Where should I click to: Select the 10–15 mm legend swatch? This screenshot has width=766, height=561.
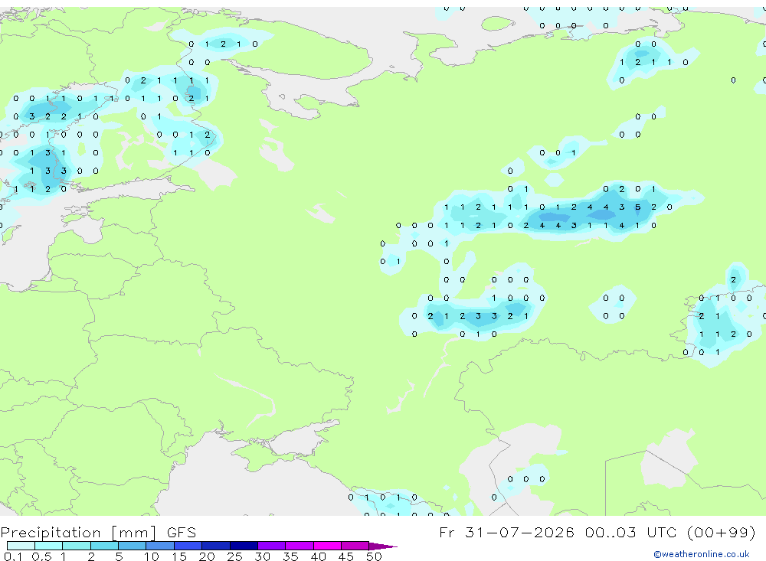click(160, 546)
